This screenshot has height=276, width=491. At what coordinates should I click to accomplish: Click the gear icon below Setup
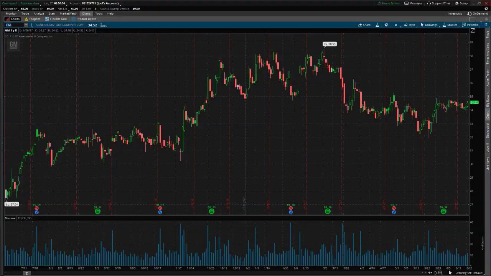click(486, 8)
